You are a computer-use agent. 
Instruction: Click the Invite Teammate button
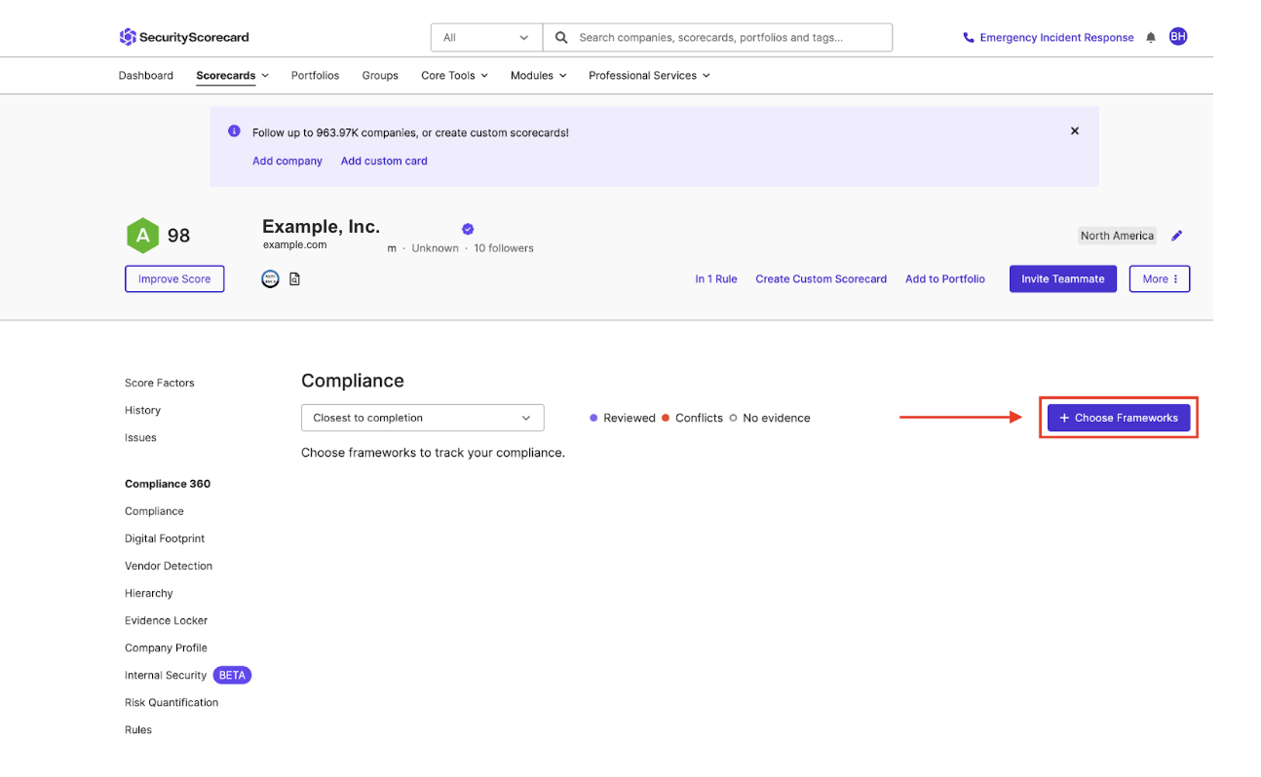coord(1063,278)
